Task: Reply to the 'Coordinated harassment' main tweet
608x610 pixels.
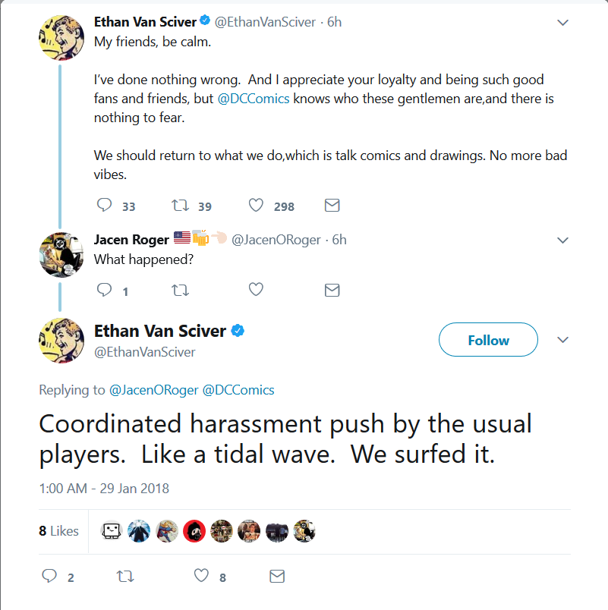Action: 49,576
